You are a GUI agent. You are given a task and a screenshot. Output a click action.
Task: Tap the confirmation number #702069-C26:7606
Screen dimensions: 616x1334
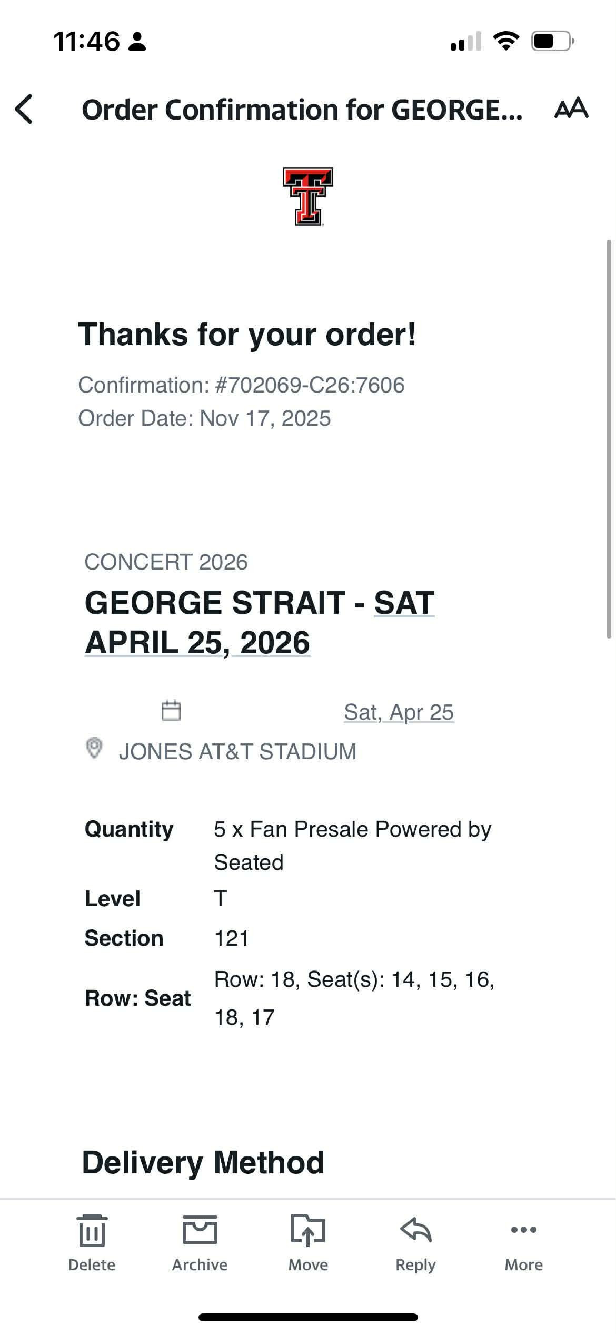[x=310, y=385]
